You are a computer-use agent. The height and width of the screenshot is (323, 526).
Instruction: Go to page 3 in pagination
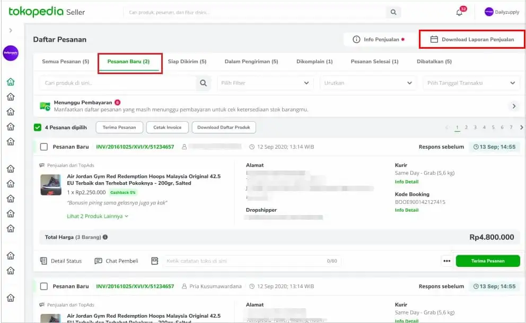pos(475,127)
